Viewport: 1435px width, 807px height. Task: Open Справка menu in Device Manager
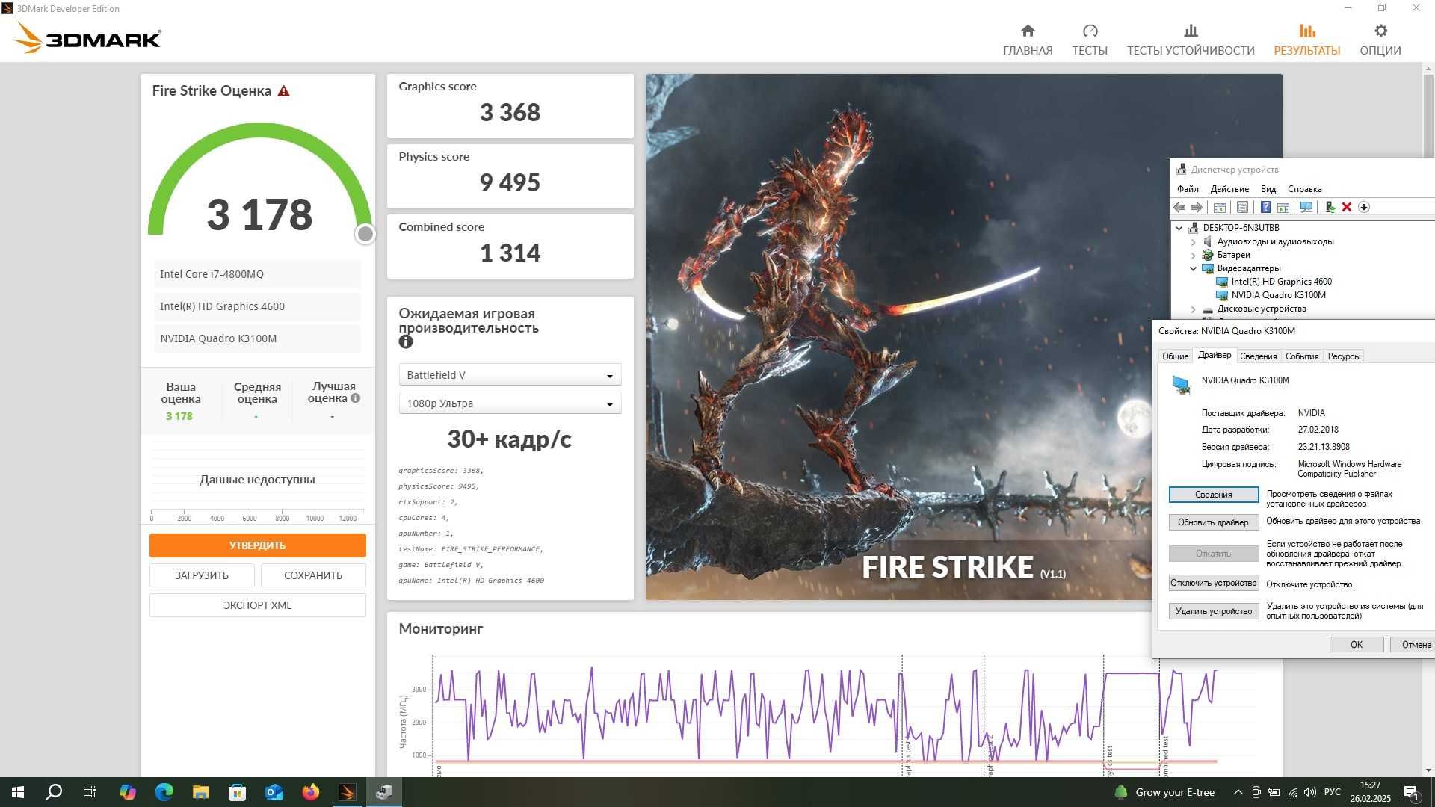coord(1305,189)
